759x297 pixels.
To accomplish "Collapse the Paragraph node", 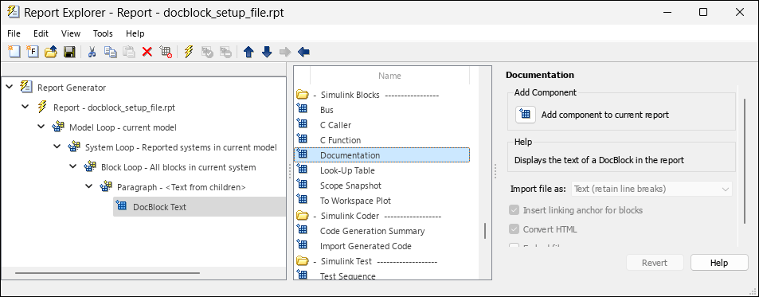I will click(89, 186).
